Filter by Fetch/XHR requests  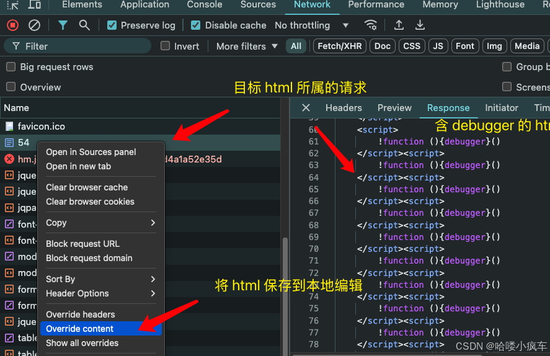pyautogui.click(x=340, y=46)
